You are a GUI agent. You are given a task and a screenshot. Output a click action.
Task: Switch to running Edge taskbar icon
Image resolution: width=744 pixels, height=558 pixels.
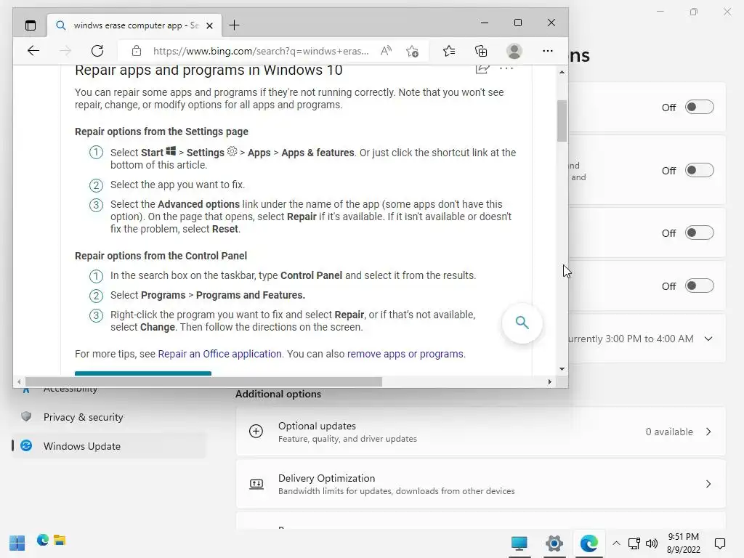click(589, 543)
